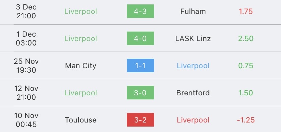Click the 25 Nov 19:30 match date
Viewport: 281px width, 132px height.
tap(26, 65)
